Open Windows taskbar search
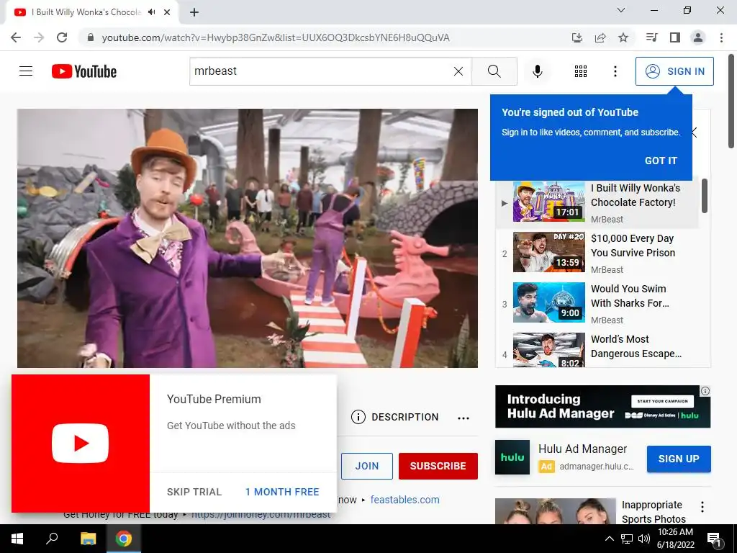This screenshot has height=553, width=737. tap(52, 539)
